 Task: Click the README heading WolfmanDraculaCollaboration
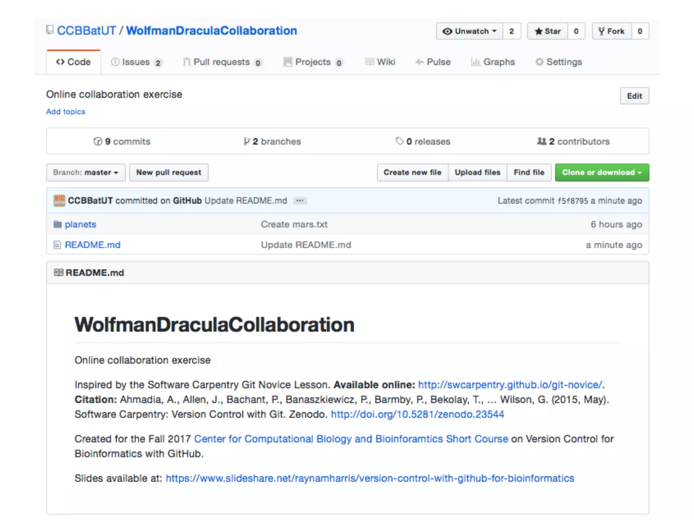215,325
